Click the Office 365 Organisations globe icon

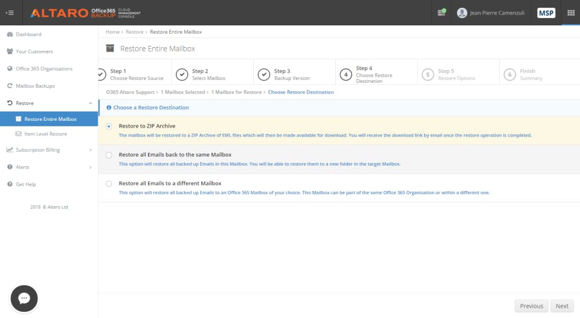coord(10,68)
